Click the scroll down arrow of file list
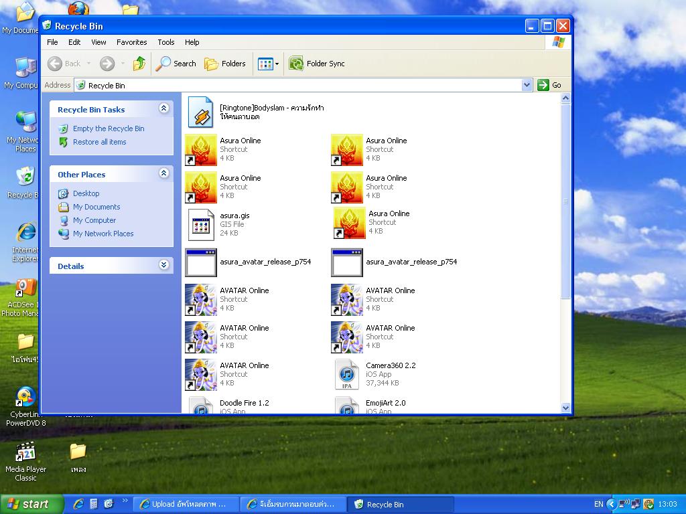 565,408
